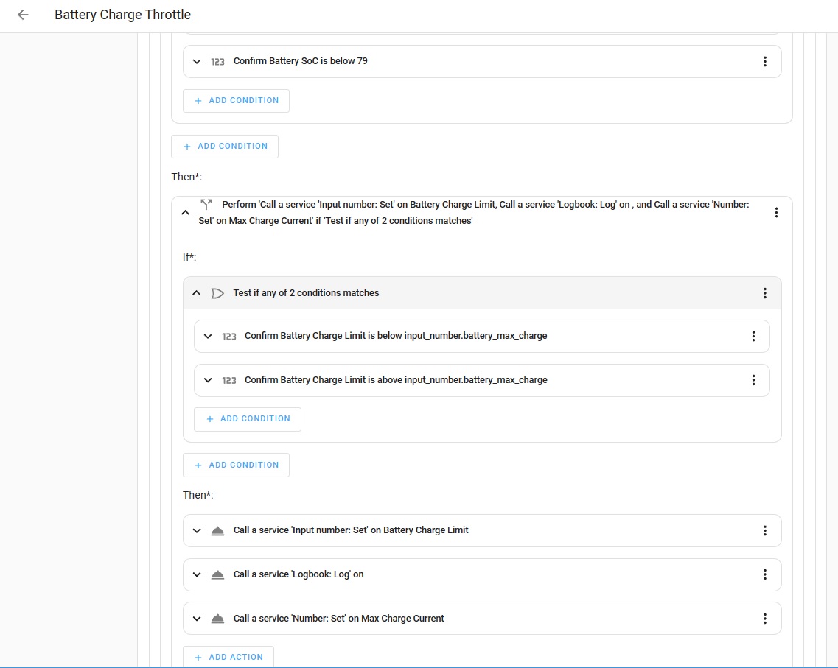
Task: Open overflow menu for 'Charge Limit is below' condition
Action: (753, 337)
